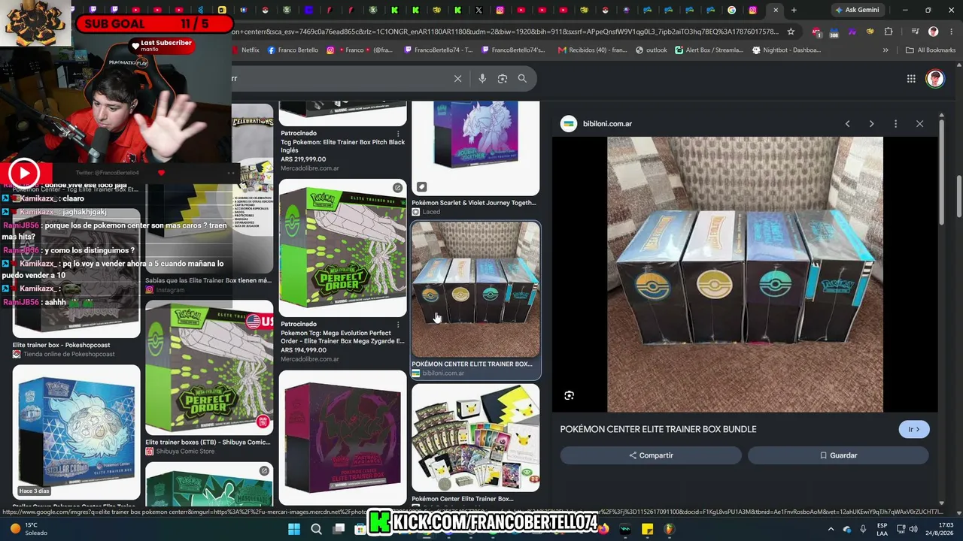963x541 pixels.
Task: Search inside image with the lens icon
Action: click(x=570, y=395)
